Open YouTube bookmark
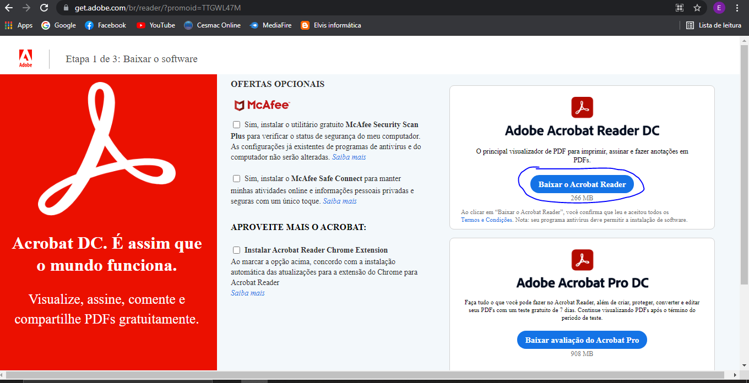 (156, 25)
